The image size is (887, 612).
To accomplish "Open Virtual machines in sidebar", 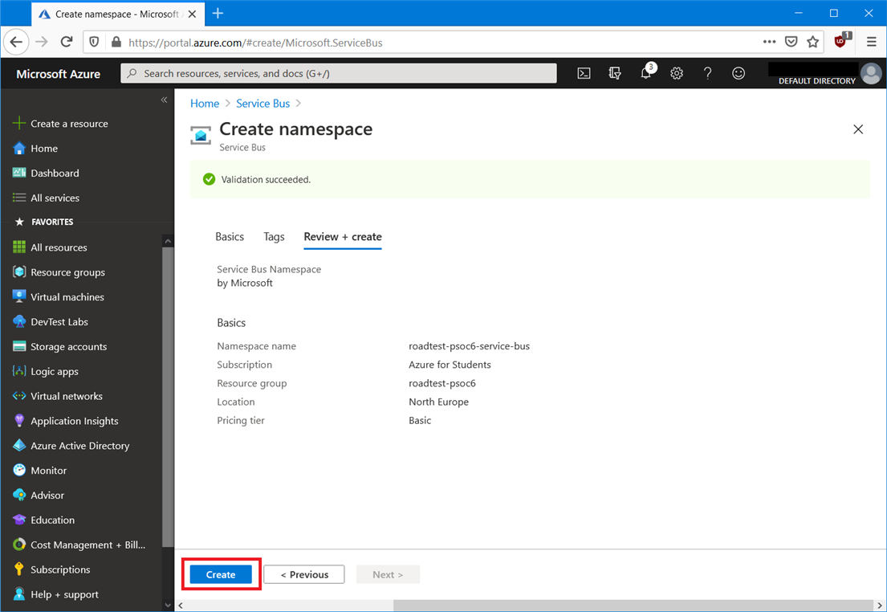I will pyautogui.click(x=67, y=297).
